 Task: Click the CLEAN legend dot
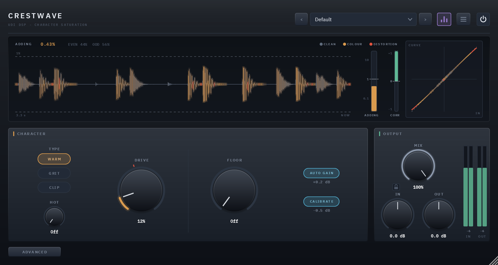[321, 44]
